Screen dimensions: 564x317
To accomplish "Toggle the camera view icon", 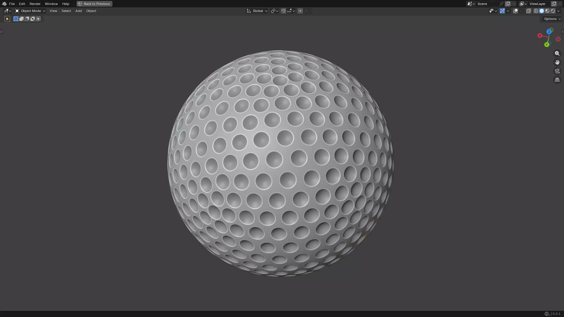I will click(557, 71).
